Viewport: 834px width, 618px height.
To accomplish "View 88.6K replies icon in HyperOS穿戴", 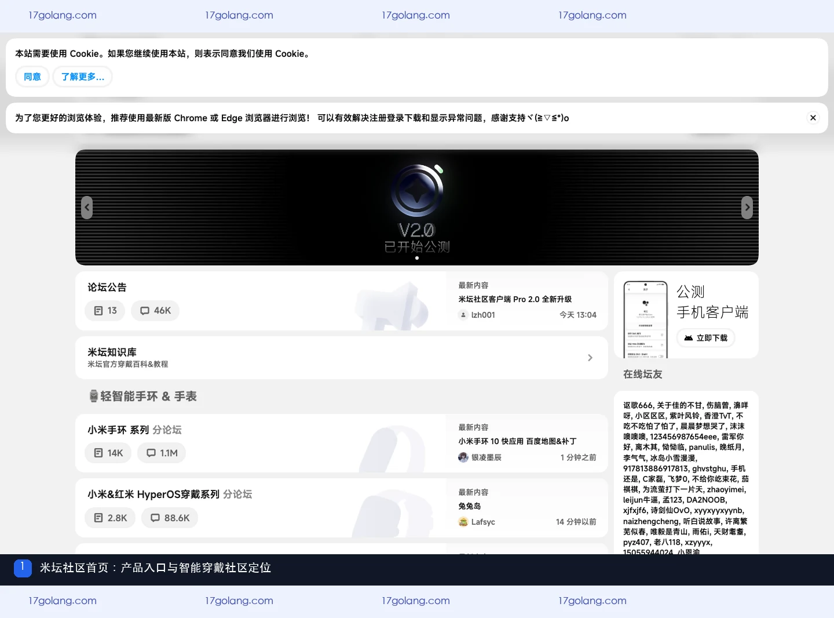I will coord(155,518).
